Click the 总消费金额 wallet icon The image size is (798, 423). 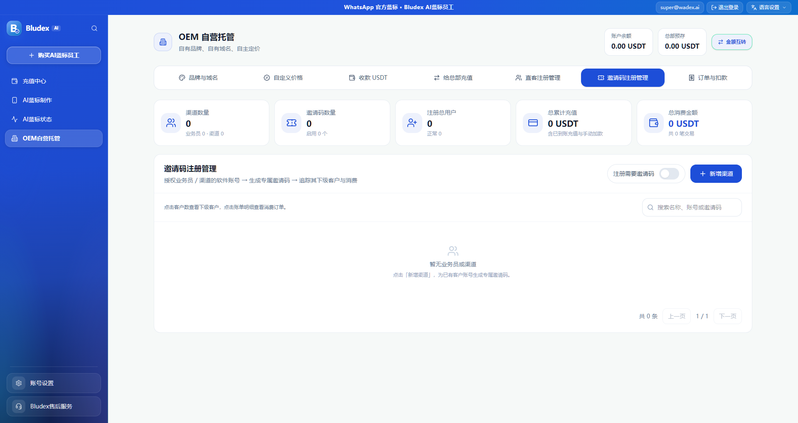[654, 123]
